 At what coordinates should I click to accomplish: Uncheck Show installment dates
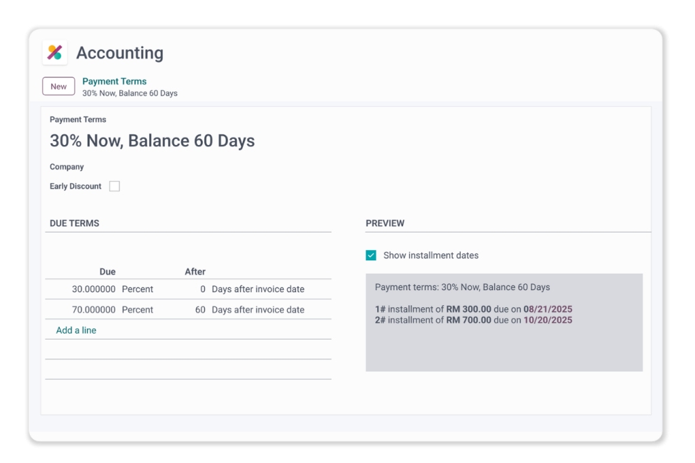tap(371, 256)
